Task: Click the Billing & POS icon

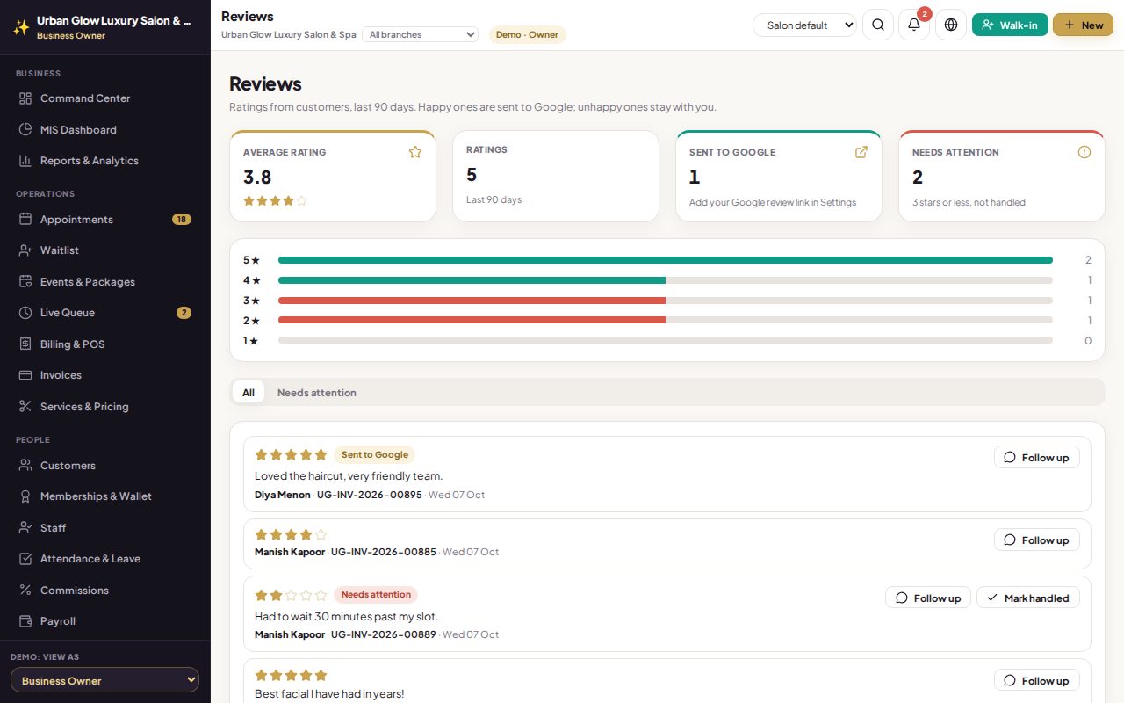Action: pos(25,344)
